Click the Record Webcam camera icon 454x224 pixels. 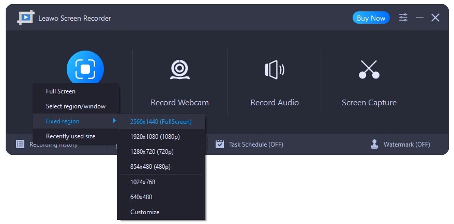click(180, 70)
